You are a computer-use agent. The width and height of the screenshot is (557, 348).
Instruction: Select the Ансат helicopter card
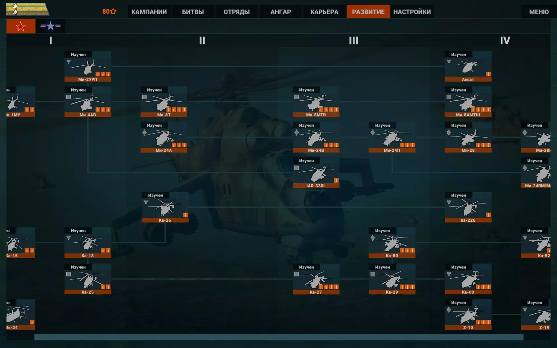(x=468, y=66)
